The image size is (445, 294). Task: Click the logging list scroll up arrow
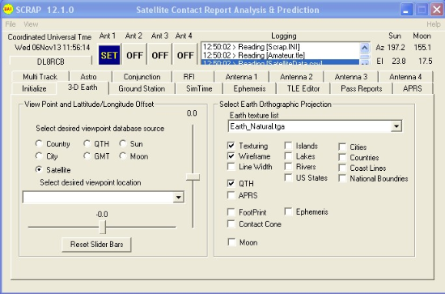[x=364, y=48]
